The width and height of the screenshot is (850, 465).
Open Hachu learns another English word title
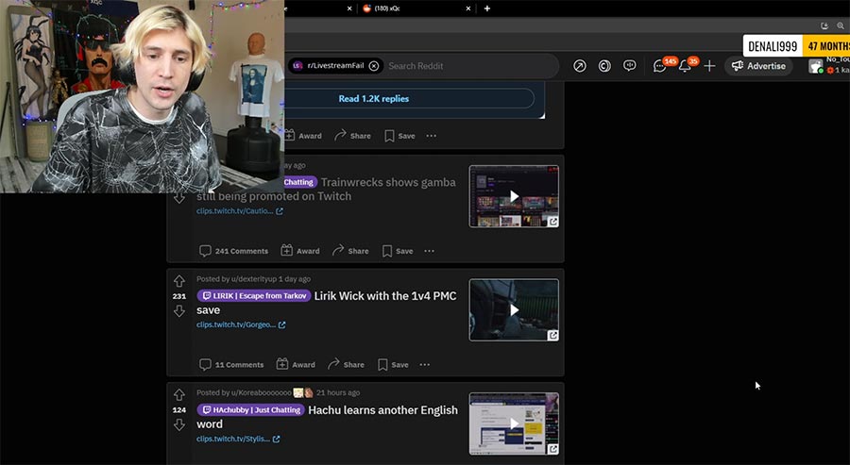328,417
